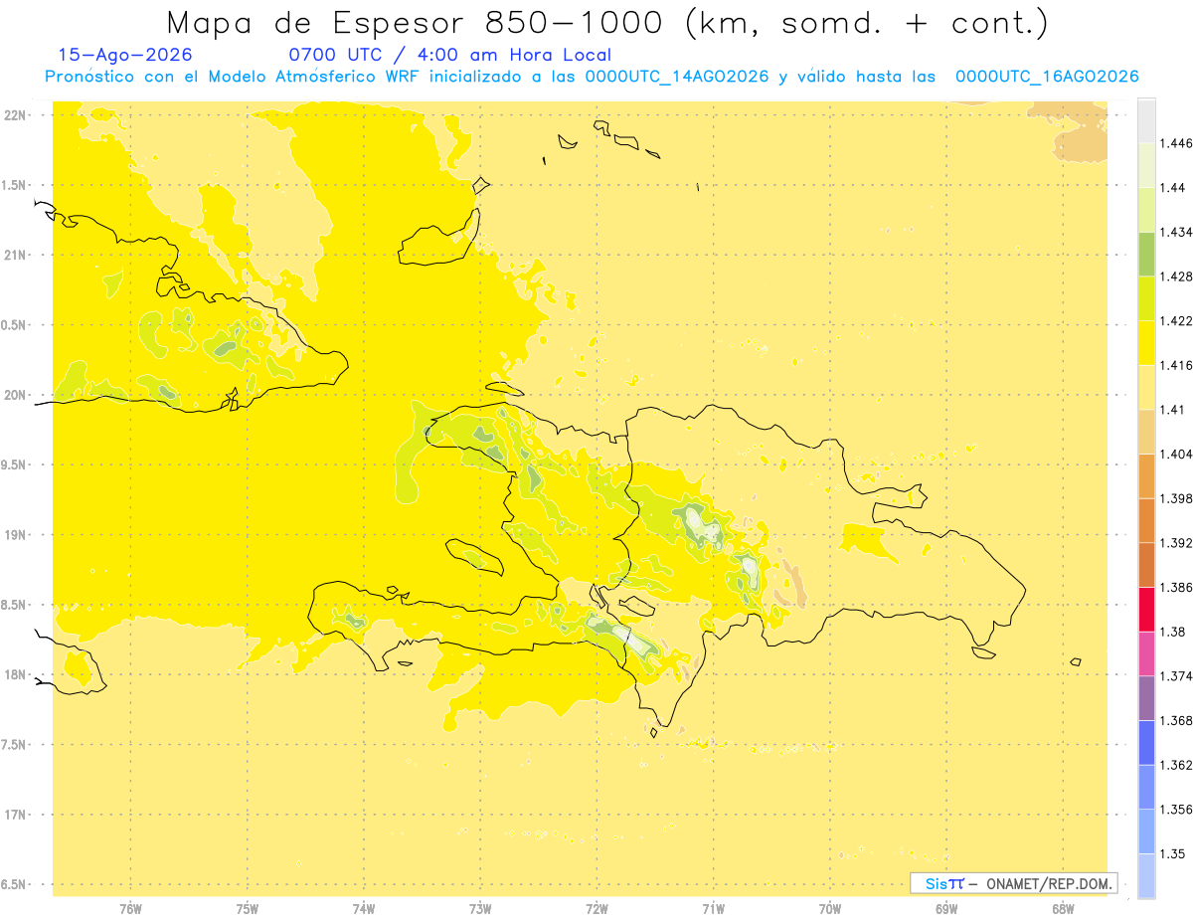Click the legend value '1.362'
Screen dimensions: 1193x922
(1176, 765)
